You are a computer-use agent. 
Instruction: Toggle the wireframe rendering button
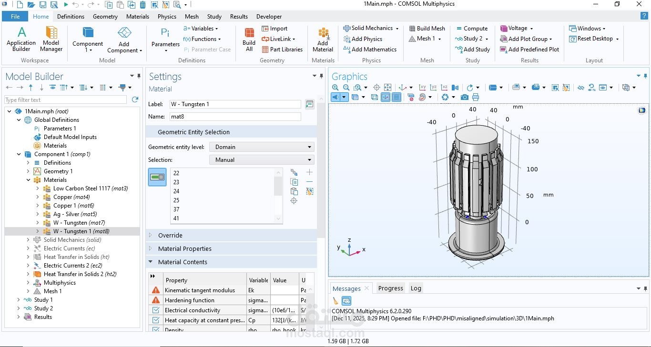(x=375, y=97)
